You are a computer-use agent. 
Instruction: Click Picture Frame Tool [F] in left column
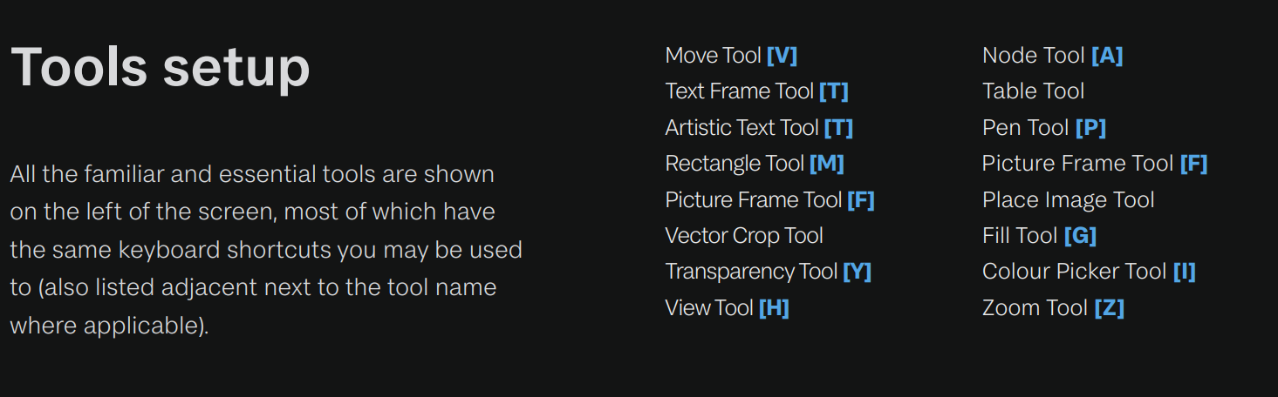pos(769,200)
